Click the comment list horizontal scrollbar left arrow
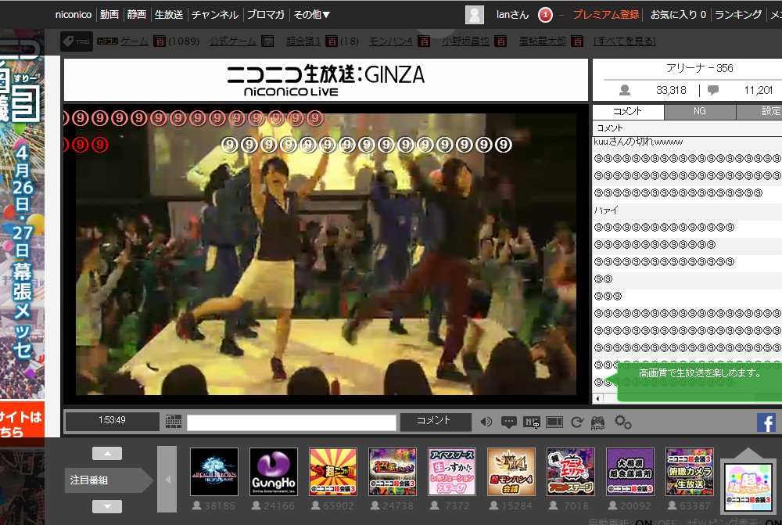 [x=597, y=398]
